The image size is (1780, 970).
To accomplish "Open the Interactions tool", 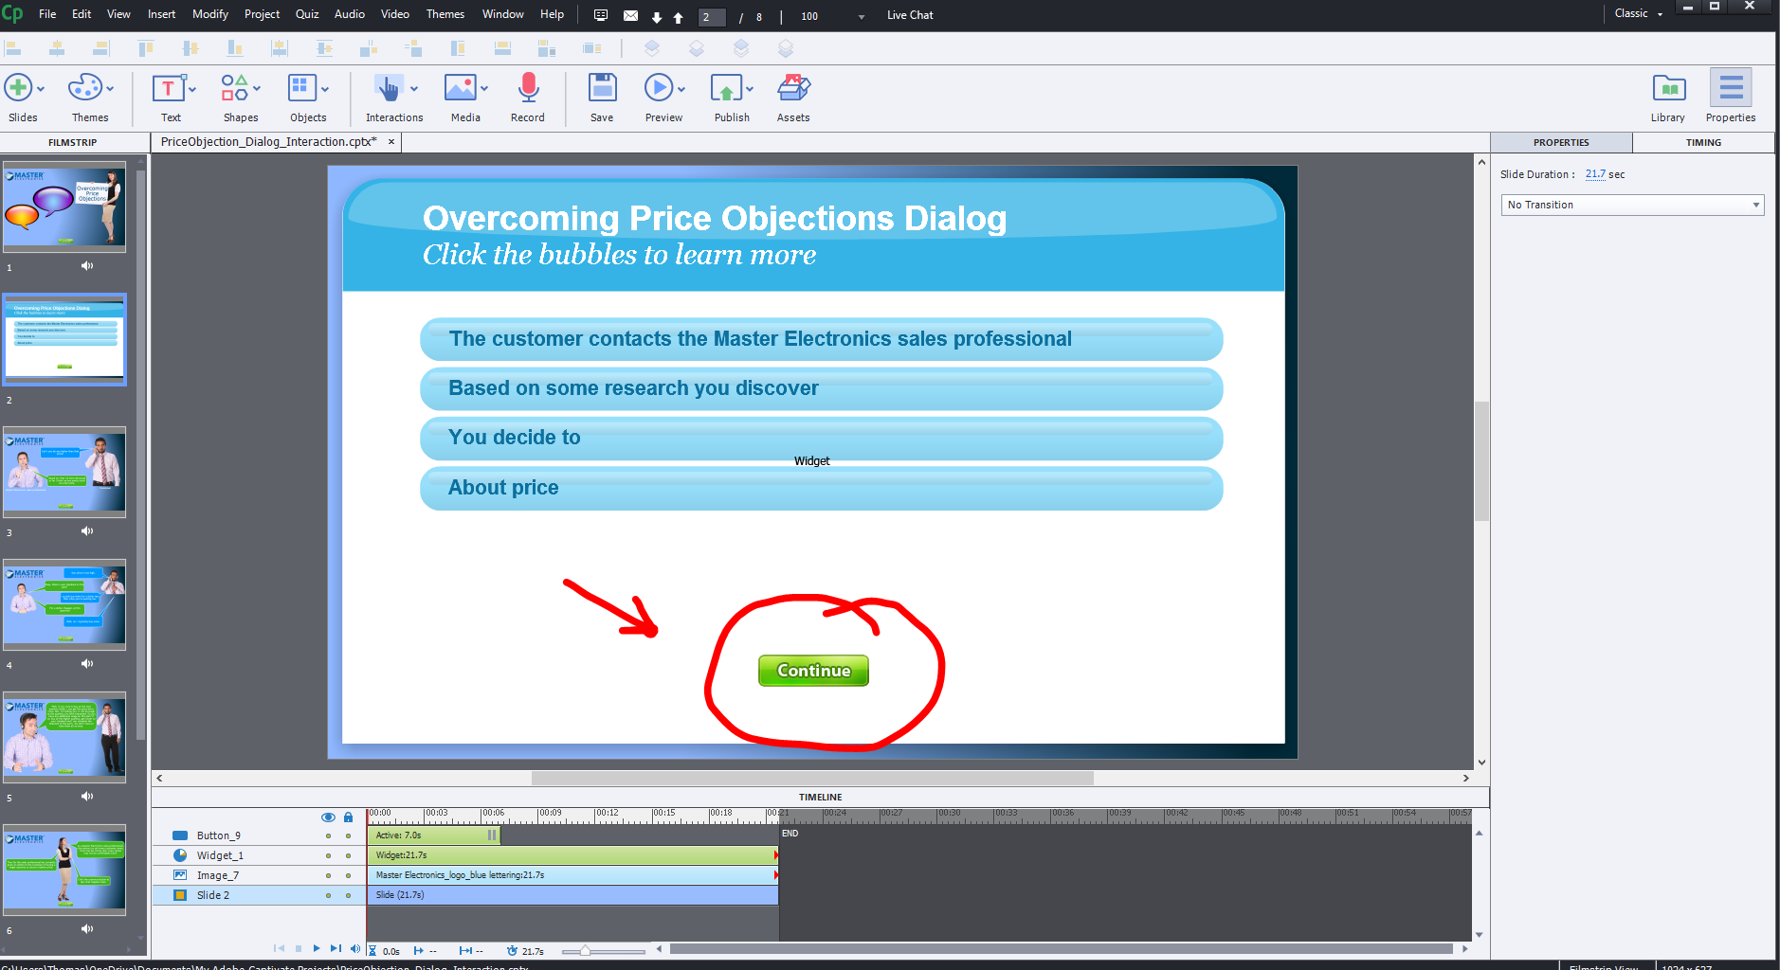I will coord(389,88).
